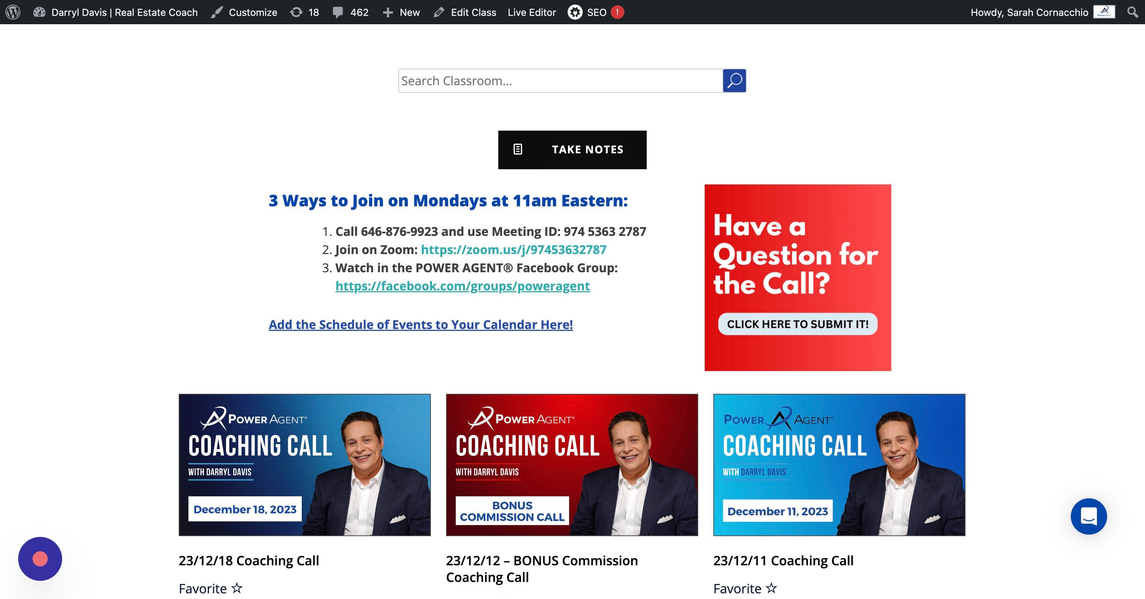Click the admin bar search magnifier
Viewport: 1145px width, 599px height.
click(1133, 12)
